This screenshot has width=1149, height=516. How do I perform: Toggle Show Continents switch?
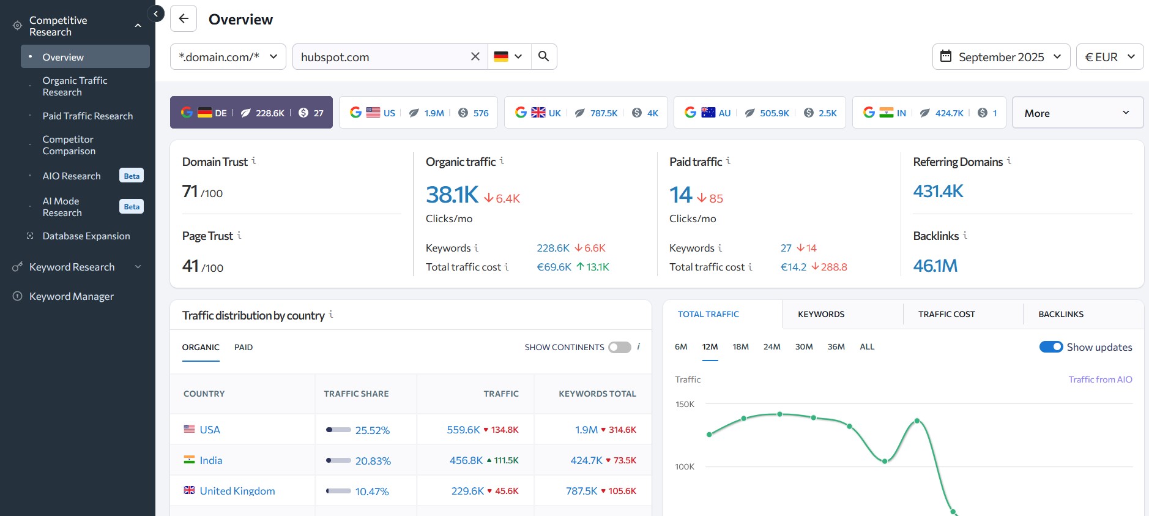[619, 347]
